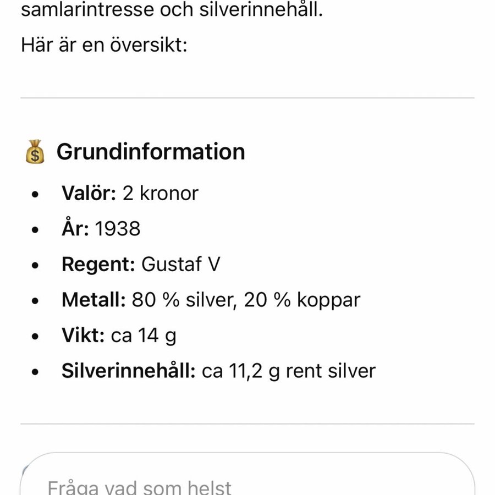Click the divider line below the Silverinnehåll row
This screenshot has width=495, height=495.
tap(248, 424)
